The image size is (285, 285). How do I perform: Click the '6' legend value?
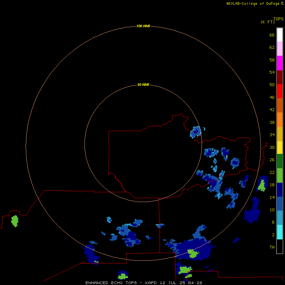(273, 222)
